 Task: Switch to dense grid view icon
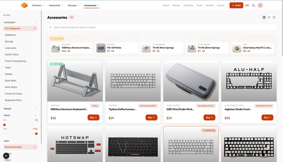(x=264, y=17)
